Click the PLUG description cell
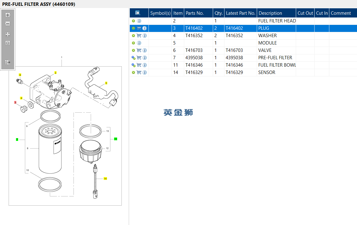The image size is (357, 225). [x=276, y=28]
